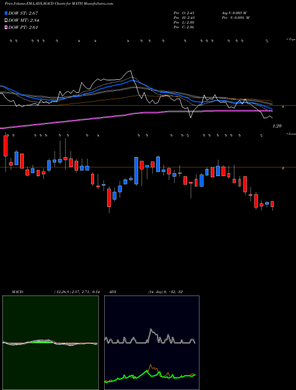Click the 'ADX' panel heading
Image resolution: width=296 pixels, height=390 pixels.
[x=112, y=292]
